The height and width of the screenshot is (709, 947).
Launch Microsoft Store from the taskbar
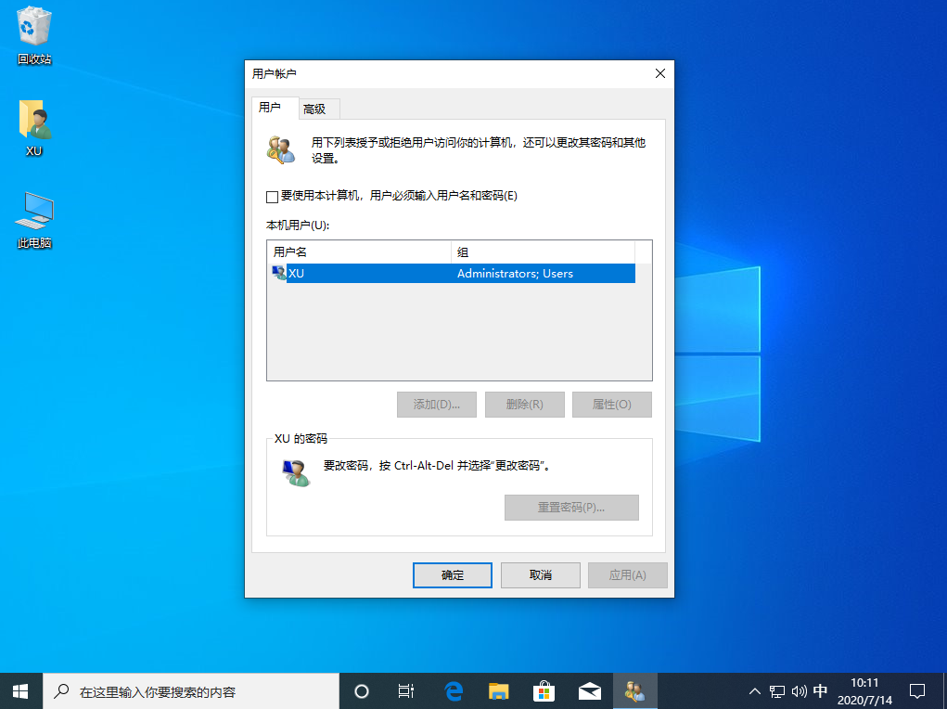pos(544,690)
